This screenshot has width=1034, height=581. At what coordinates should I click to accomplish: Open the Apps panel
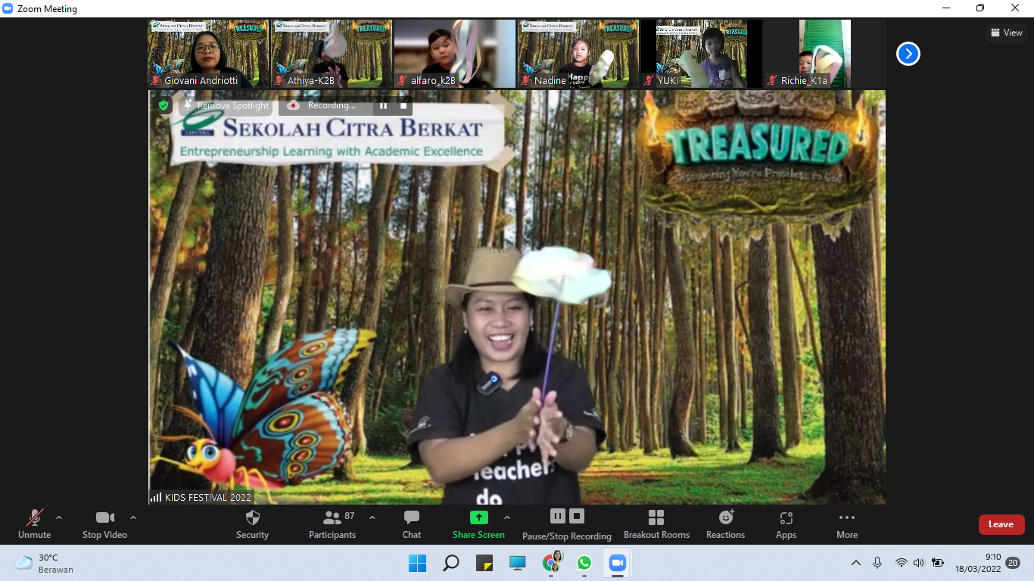pyautogui.click(x=786, y=524)
